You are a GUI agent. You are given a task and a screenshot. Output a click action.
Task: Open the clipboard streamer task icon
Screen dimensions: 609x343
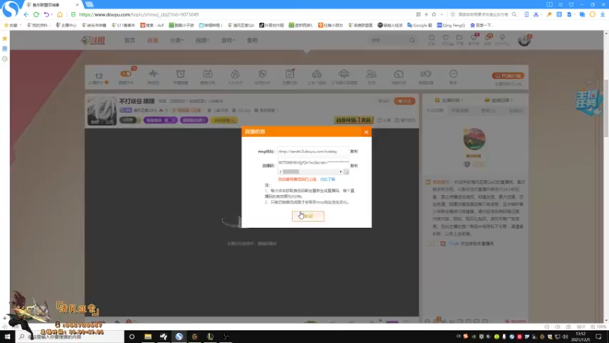290,75
